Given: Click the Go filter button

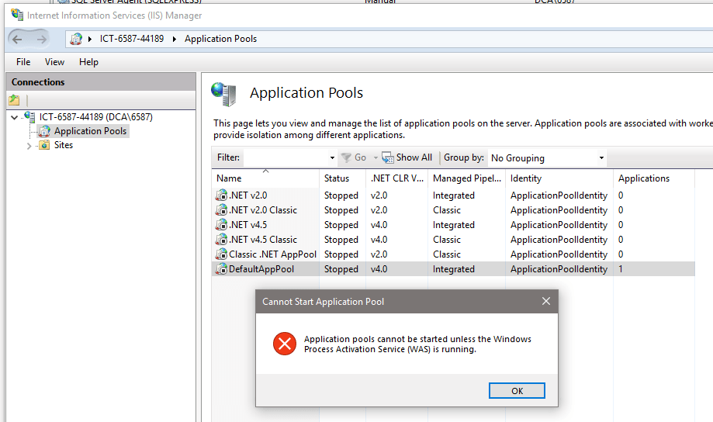Looking at the screenshot, I should 354,157.
